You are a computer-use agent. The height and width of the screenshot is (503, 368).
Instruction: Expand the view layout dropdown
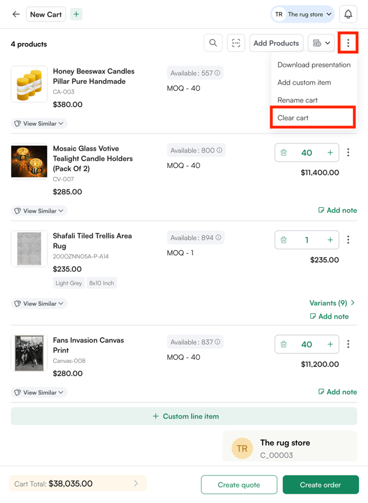click(x=321, y=43)
